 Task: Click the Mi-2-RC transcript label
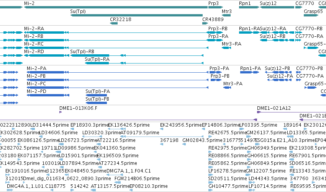(34, 44)
